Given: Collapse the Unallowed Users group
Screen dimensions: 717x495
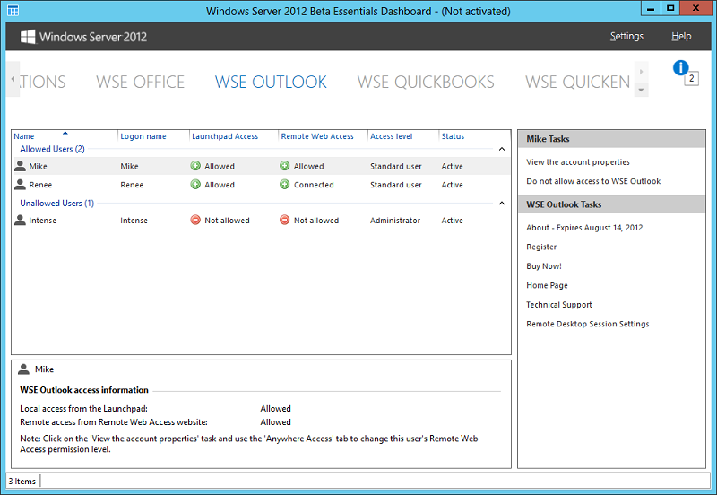Looking at the screenshot, I should (x=502, y=204).
